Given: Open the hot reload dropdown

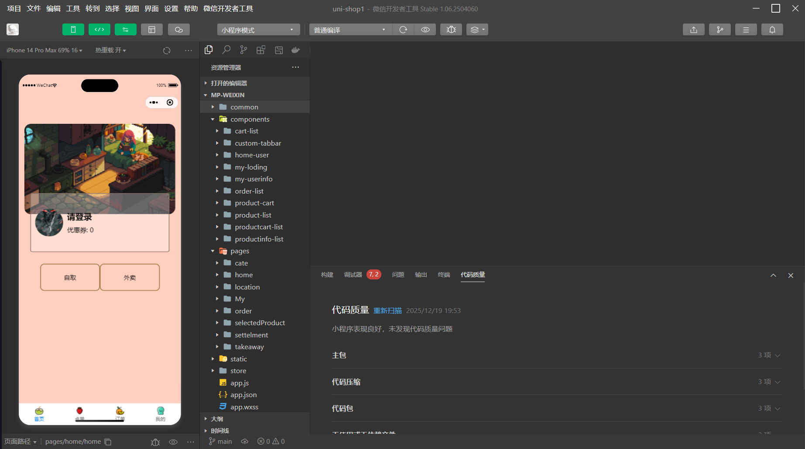Looking at the screenshot, I should (x=111, y=50).
